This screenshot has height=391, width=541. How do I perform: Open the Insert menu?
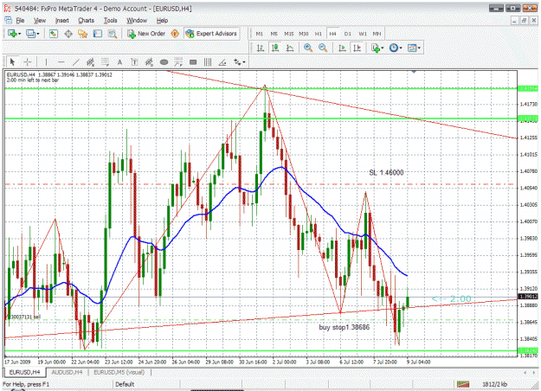(62, 21)
